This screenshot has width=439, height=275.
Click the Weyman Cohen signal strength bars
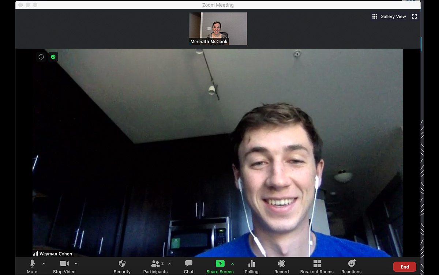tap(35, 254)
